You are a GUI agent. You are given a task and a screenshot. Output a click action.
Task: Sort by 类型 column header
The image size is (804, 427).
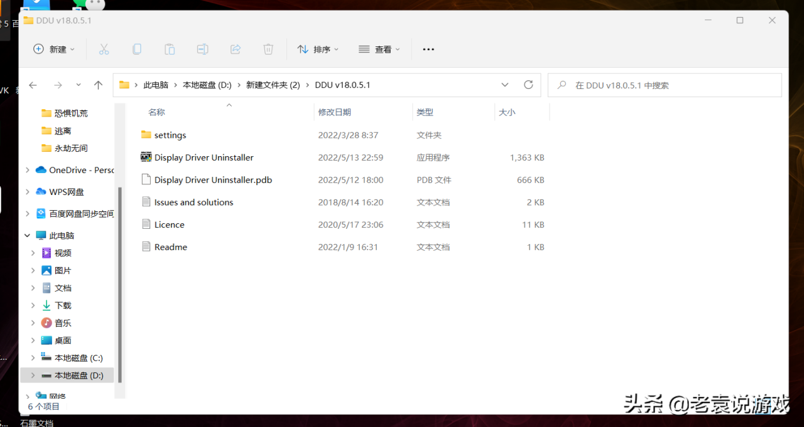pyautogui.click(x=425, y=112)
